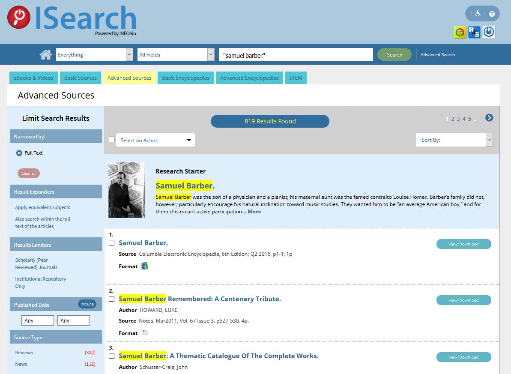Screen dimensions: 511x374
Task: Go to results page 3
Action: (458, 119)
